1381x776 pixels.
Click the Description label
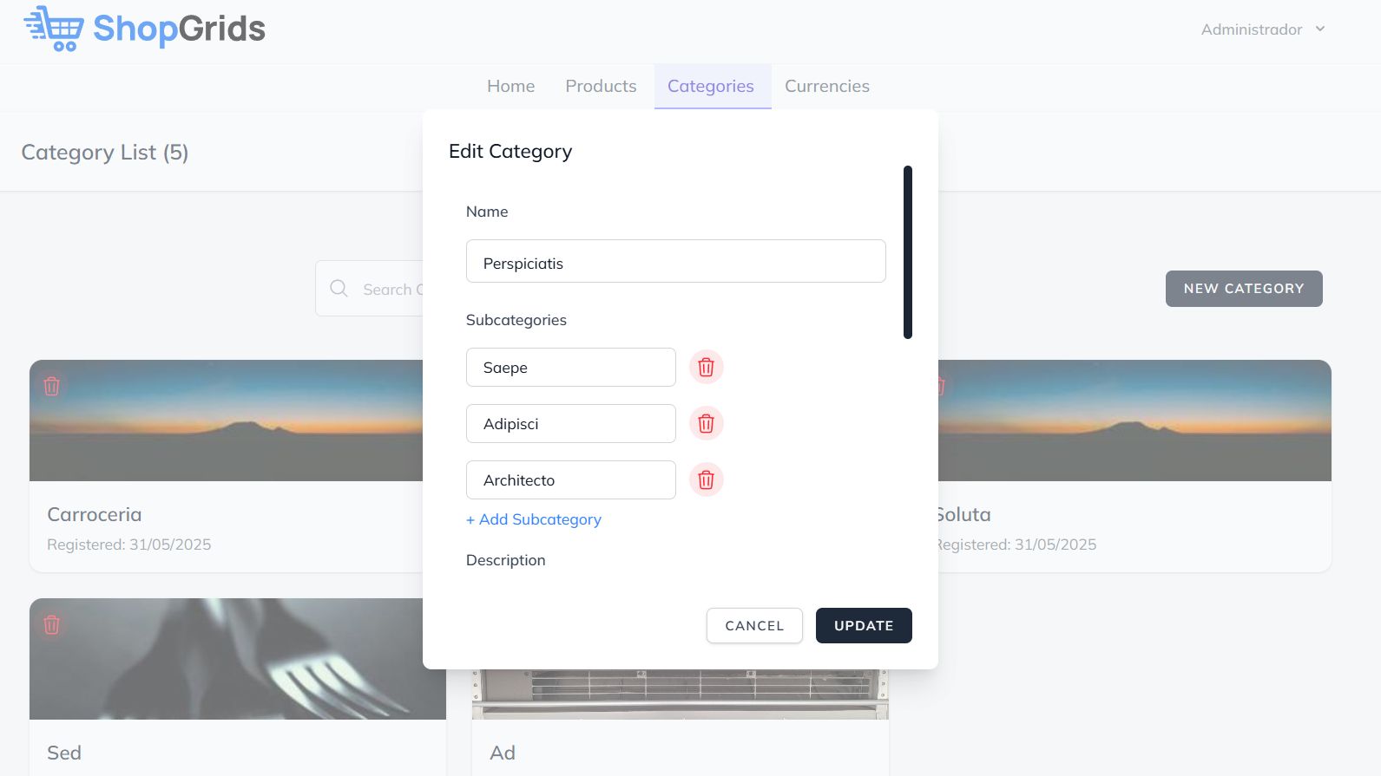click(506, 560)
